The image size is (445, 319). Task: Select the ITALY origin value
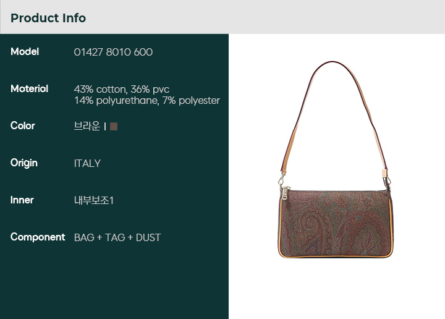coord(87,163)
